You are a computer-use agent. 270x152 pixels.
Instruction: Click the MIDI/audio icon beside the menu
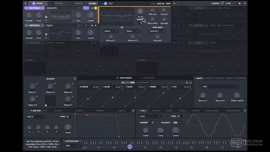tap(240, 3)
